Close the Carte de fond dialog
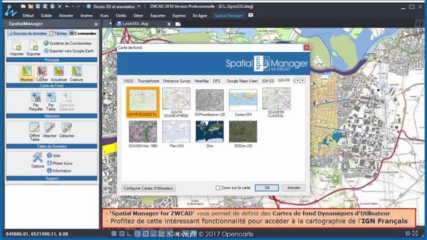 pyautogui.click(x=306, y=47)
